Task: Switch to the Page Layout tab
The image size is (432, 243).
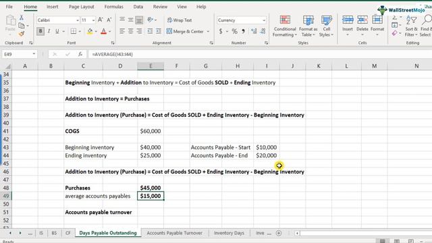Action: tap(81, 7)
